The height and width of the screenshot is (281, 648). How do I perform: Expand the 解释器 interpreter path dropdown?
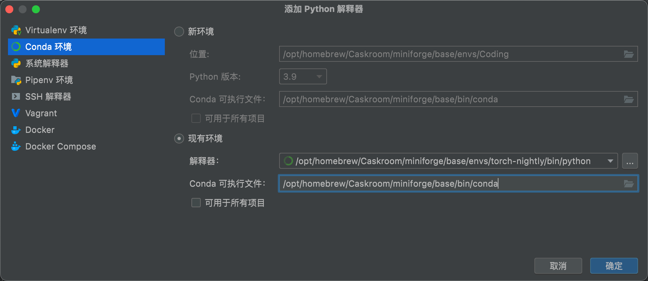tap(610, 161)
